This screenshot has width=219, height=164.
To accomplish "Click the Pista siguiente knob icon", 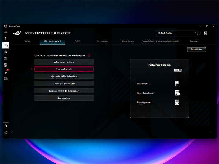I will [x=177, y=102].
